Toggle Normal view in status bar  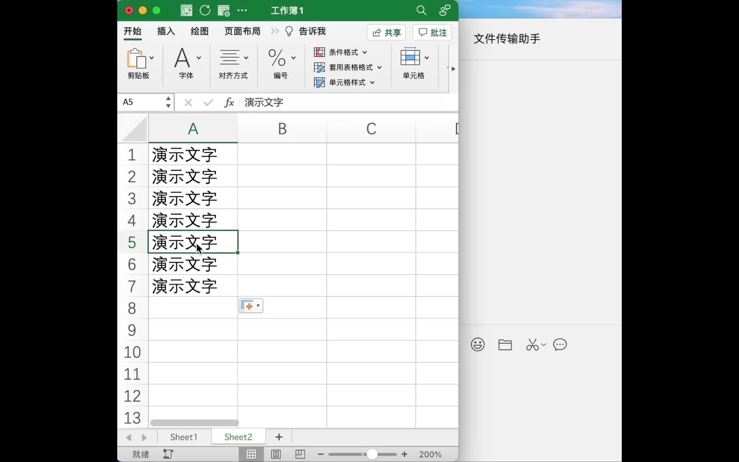coord(251,454)
